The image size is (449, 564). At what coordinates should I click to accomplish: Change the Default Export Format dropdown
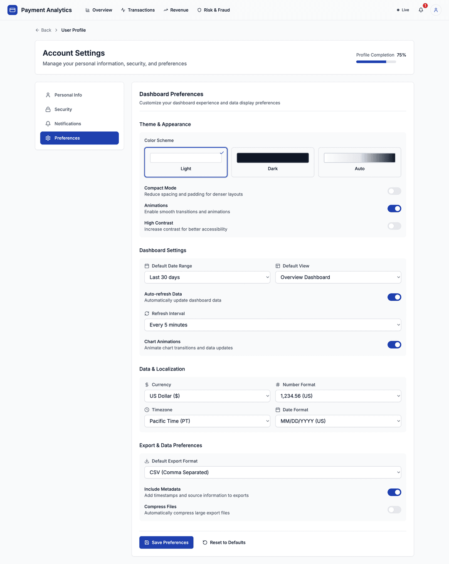tap(272, 472)
